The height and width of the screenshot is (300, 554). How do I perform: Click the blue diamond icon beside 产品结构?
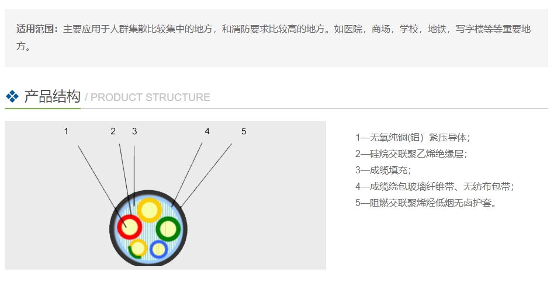(x=12, y=96)
